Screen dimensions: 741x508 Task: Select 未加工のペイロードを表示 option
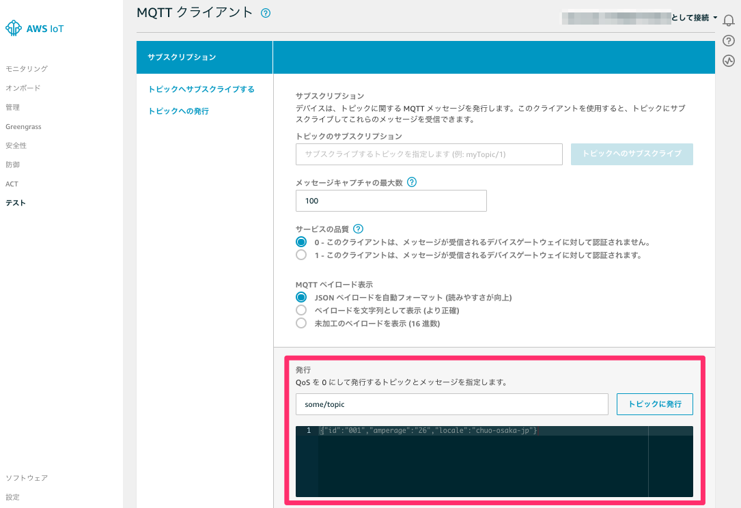click(301, 323)
